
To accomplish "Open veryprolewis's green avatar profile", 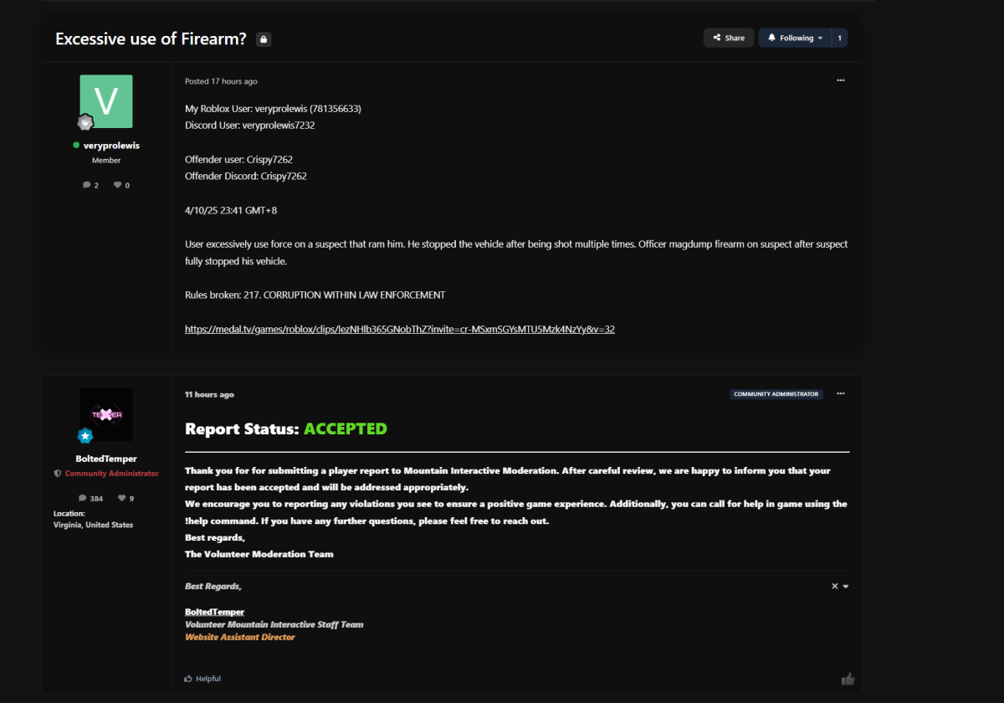I will click(x=106, y=101).
